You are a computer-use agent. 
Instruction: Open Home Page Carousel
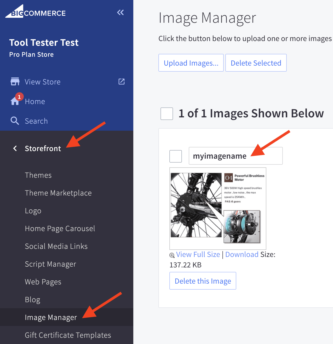[x=60, y=228]
